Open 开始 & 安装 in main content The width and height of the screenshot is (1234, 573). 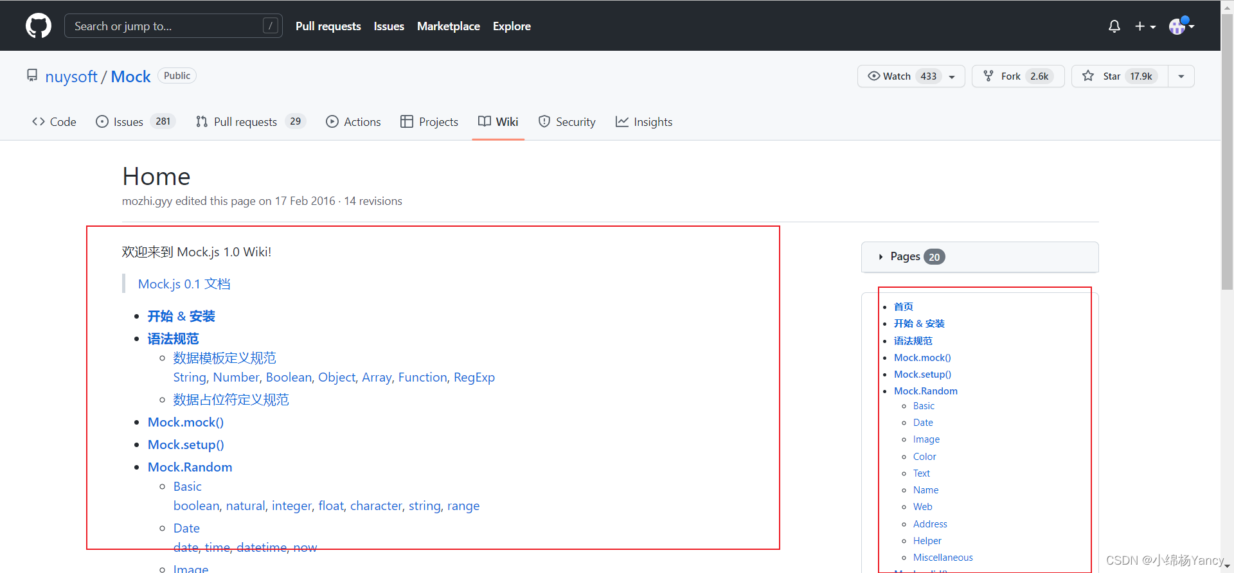(181, 316)
